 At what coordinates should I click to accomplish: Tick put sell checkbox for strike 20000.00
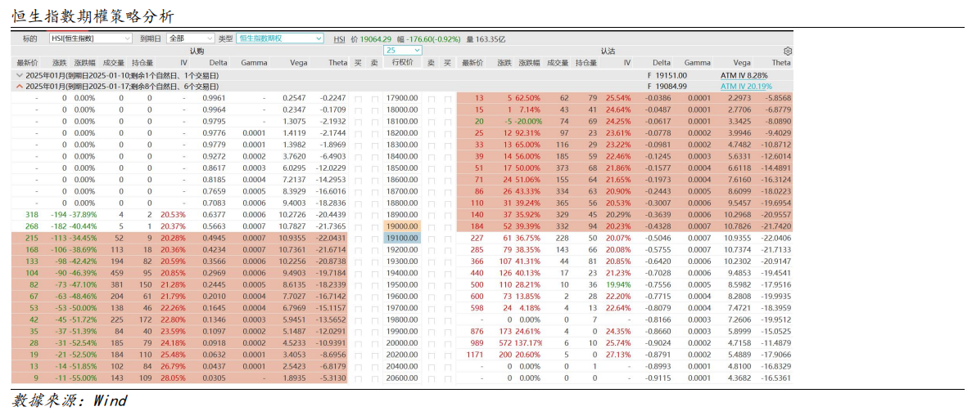pyautogui.click(x=431, y=343)
